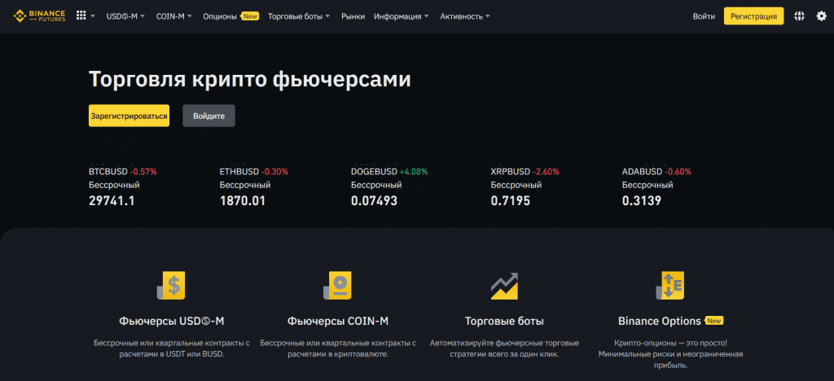Open the apps grid menu icon
This screenshot has height=381, width=834.
pos(81,16)
